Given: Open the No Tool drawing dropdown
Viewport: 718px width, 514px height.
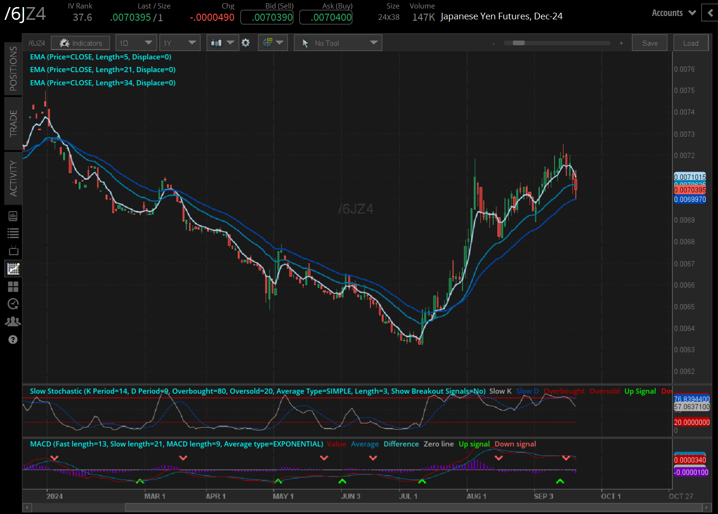Looking at the screenshot, I should point(338,43).
